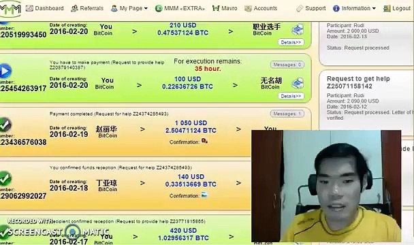The width and height of the screenshot is (414, 245).
Task: Open confirmation attachment of 1 050 USD order
Action: [x=204, y=141]
